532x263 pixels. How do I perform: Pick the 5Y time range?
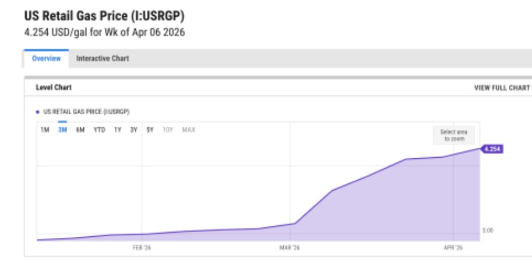point(150,130)
